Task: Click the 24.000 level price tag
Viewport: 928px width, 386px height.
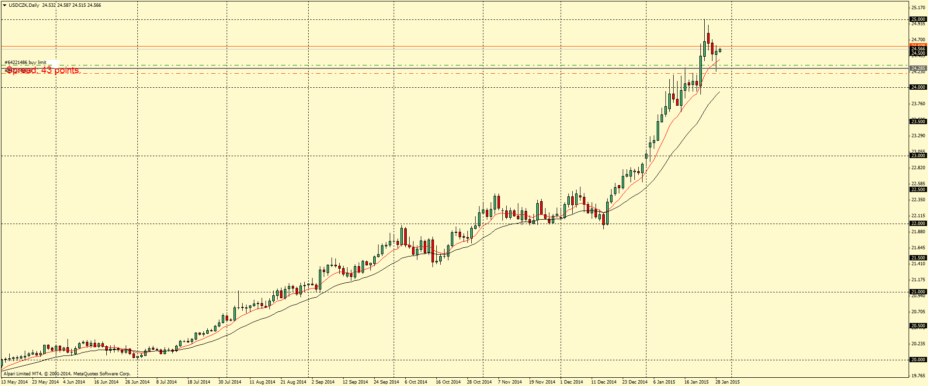Action: [x=918, y=87]
